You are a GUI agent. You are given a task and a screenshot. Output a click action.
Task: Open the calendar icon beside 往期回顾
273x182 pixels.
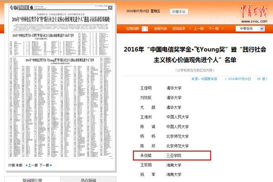pos(145,29)
